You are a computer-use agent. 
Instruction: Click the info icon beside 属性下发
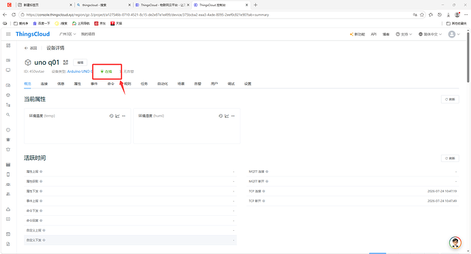[41, 191]
